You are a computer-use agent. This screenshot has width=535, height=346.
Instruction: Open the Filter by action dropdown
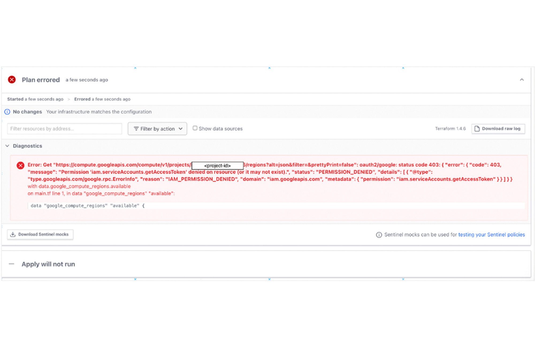(x=157, y=129)
